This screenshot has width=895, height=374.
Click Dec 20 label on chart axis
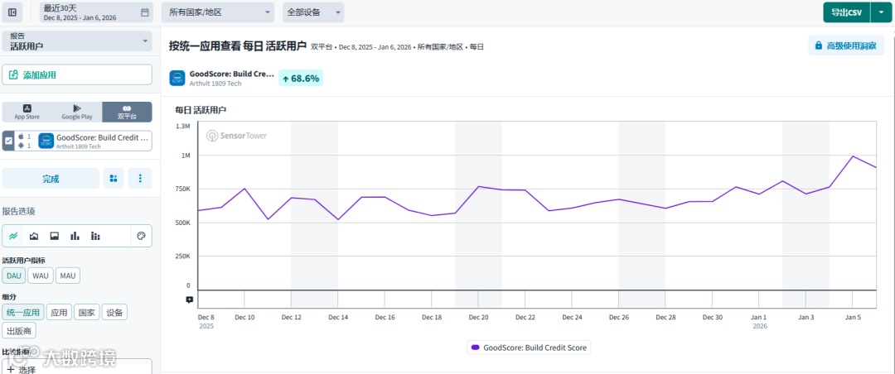coord(478,317)
